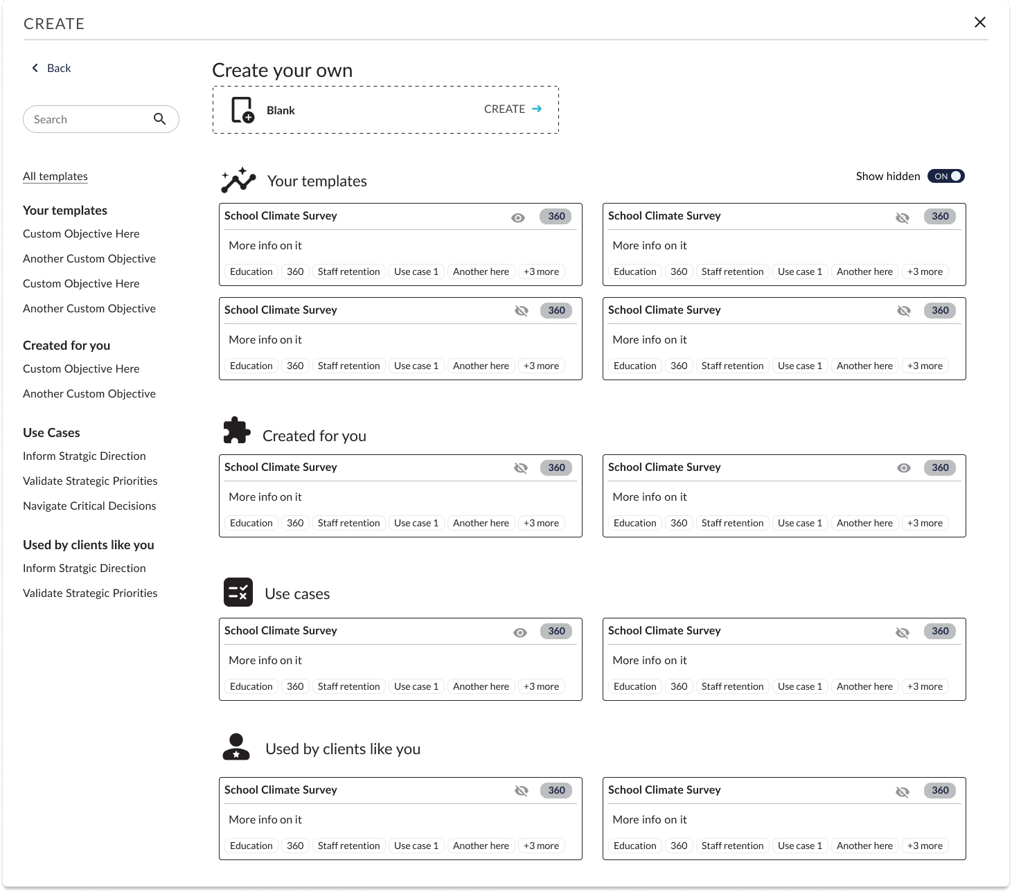
Task: Click the magnifier icon in the search box
Action: point(159,119)
